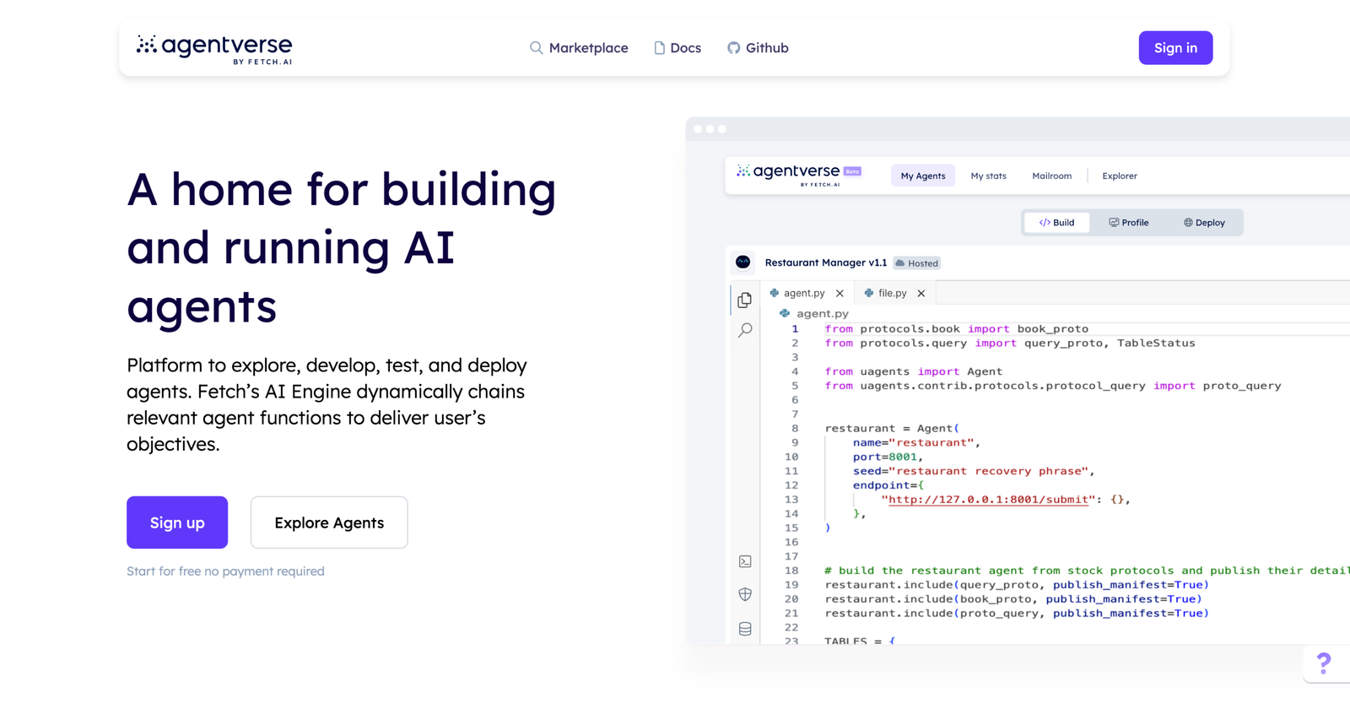Close the agent.py tab
1350x720 pixels.
[840, 294]
